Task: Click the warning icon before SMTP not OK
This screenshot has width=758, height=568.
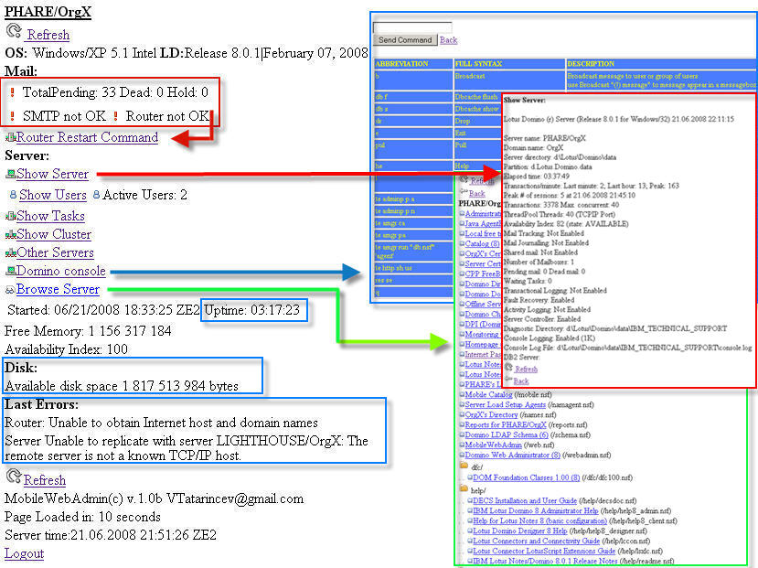Action: tap(13, 116)
